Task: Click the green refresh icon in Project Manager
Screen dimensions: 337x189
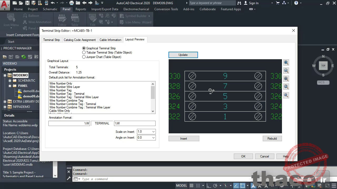Action: pos(23,57)
